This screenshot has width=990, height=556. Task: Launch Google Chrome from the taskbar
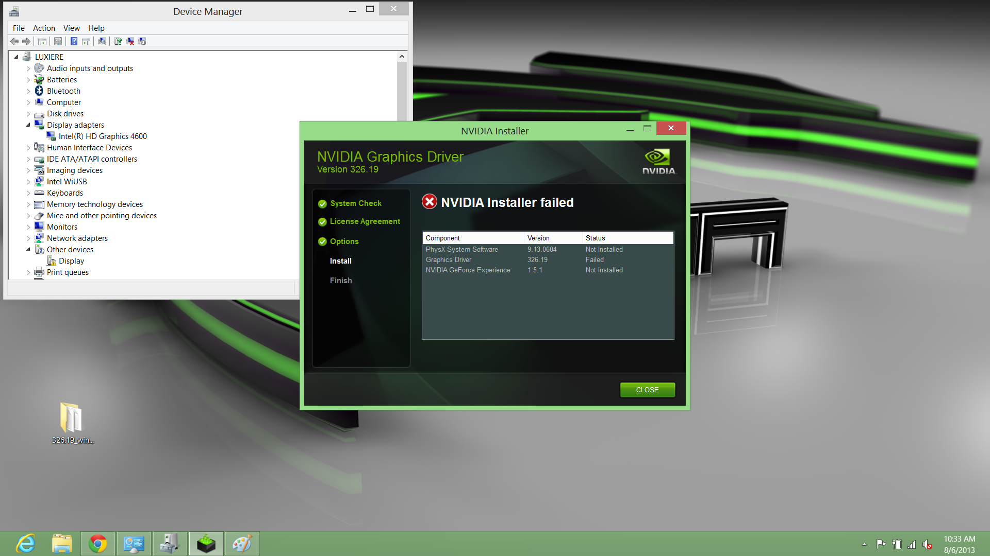pyautogui.click(x=98, y=544)
